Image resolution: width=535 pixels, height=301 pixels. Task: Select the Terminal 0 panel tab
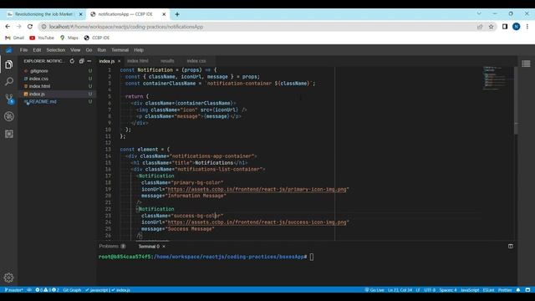coord(149,247)
